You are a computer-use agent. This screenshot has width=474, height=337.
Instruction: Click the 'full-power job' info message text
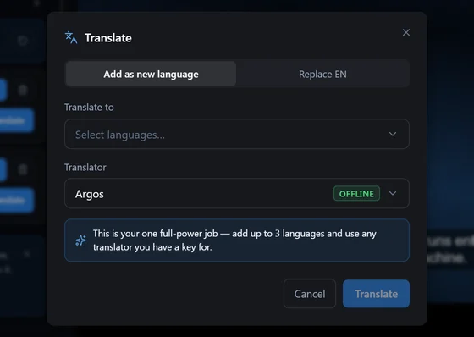(234, 240)
